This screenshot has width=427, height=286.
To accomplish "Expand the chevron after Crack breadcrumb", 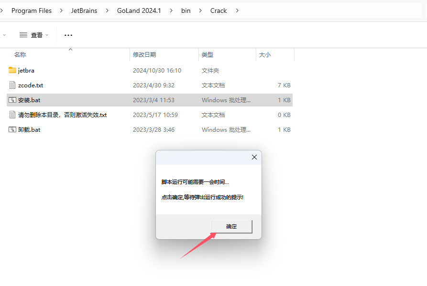I will [x=237, y=11].
